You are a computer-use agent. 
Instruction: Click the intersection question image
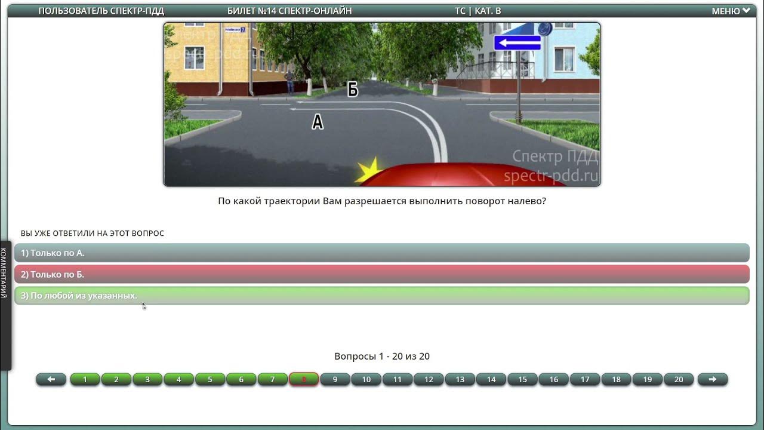coord(382,105)
